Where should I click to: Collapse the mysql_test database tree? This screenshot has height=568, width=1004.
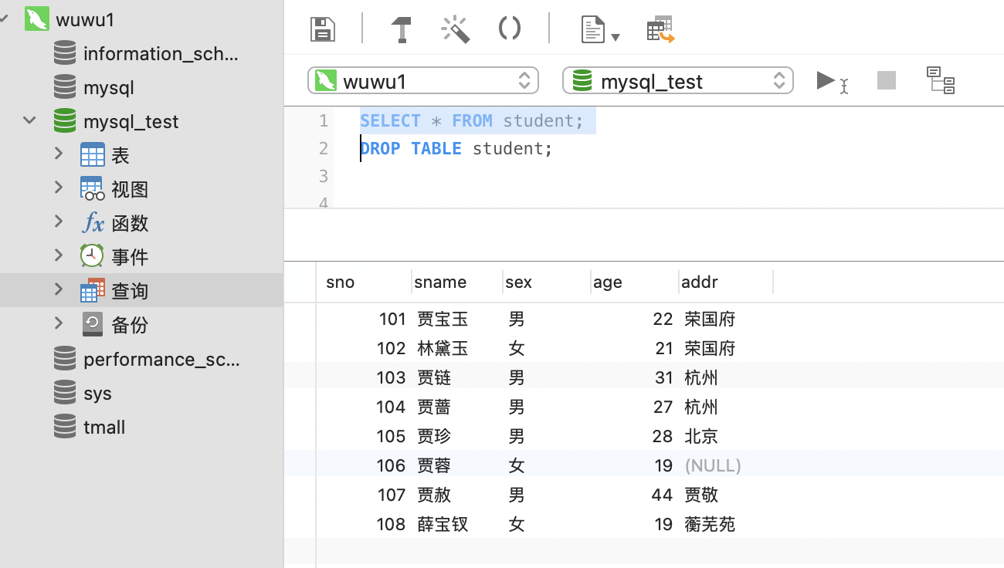pos(29,120)
